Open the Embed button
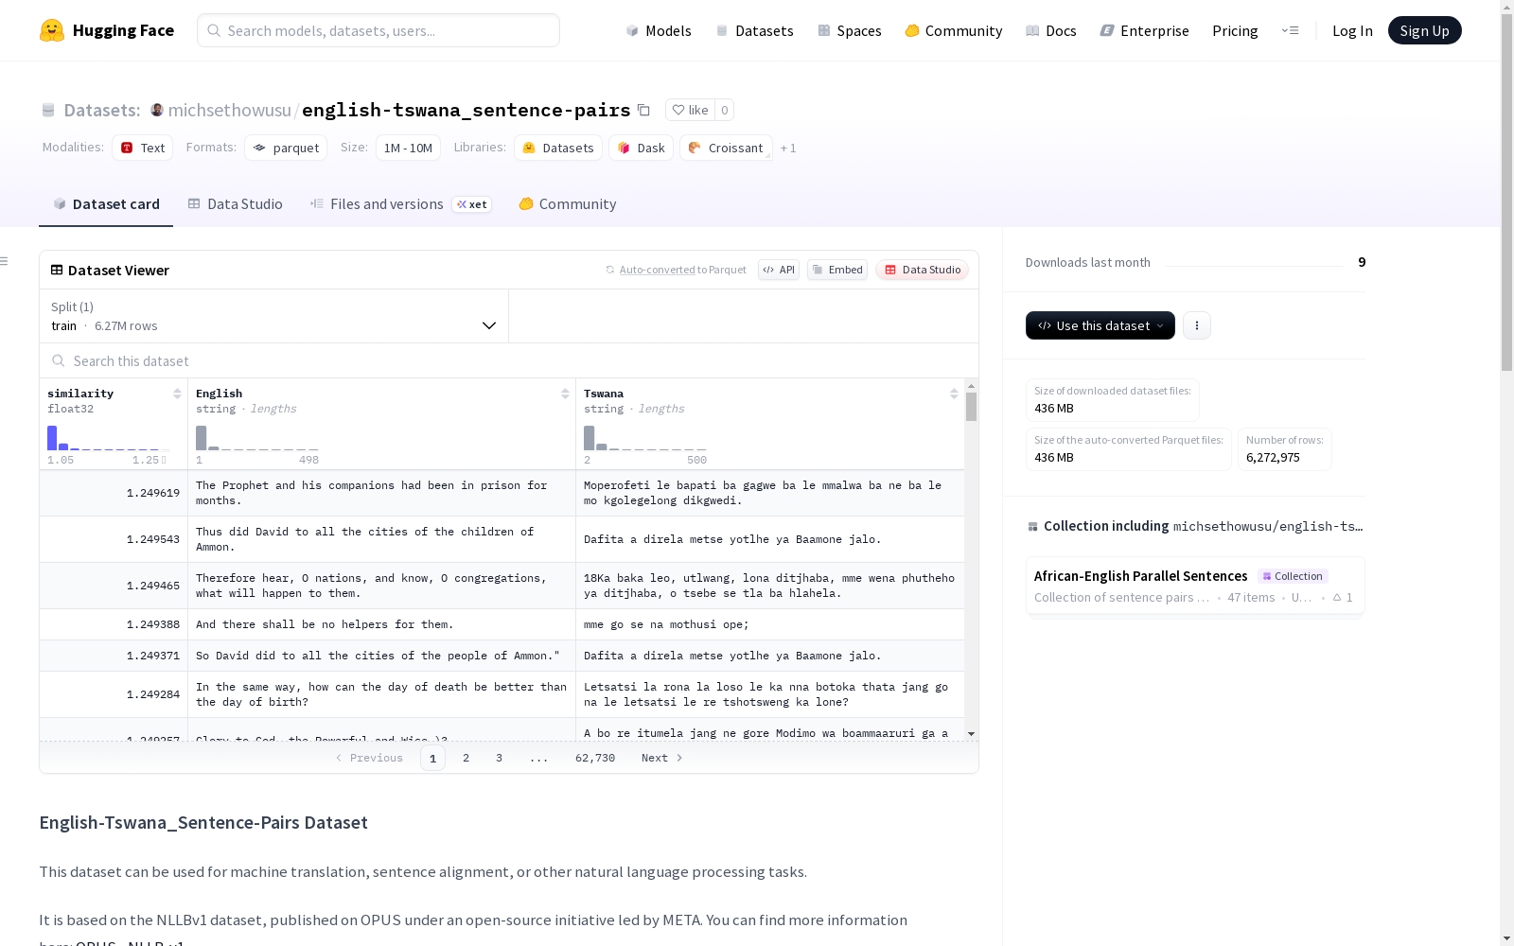 (x=837, y=270)
